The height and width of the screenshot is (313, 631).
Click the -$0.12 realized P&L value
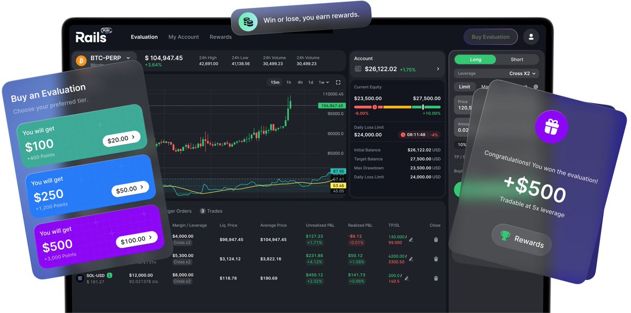[x=355, y=236]
